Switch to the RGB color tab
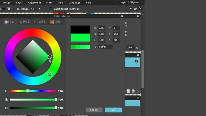Viewport: 206px width, 116px height. click(x=24, y=22)
